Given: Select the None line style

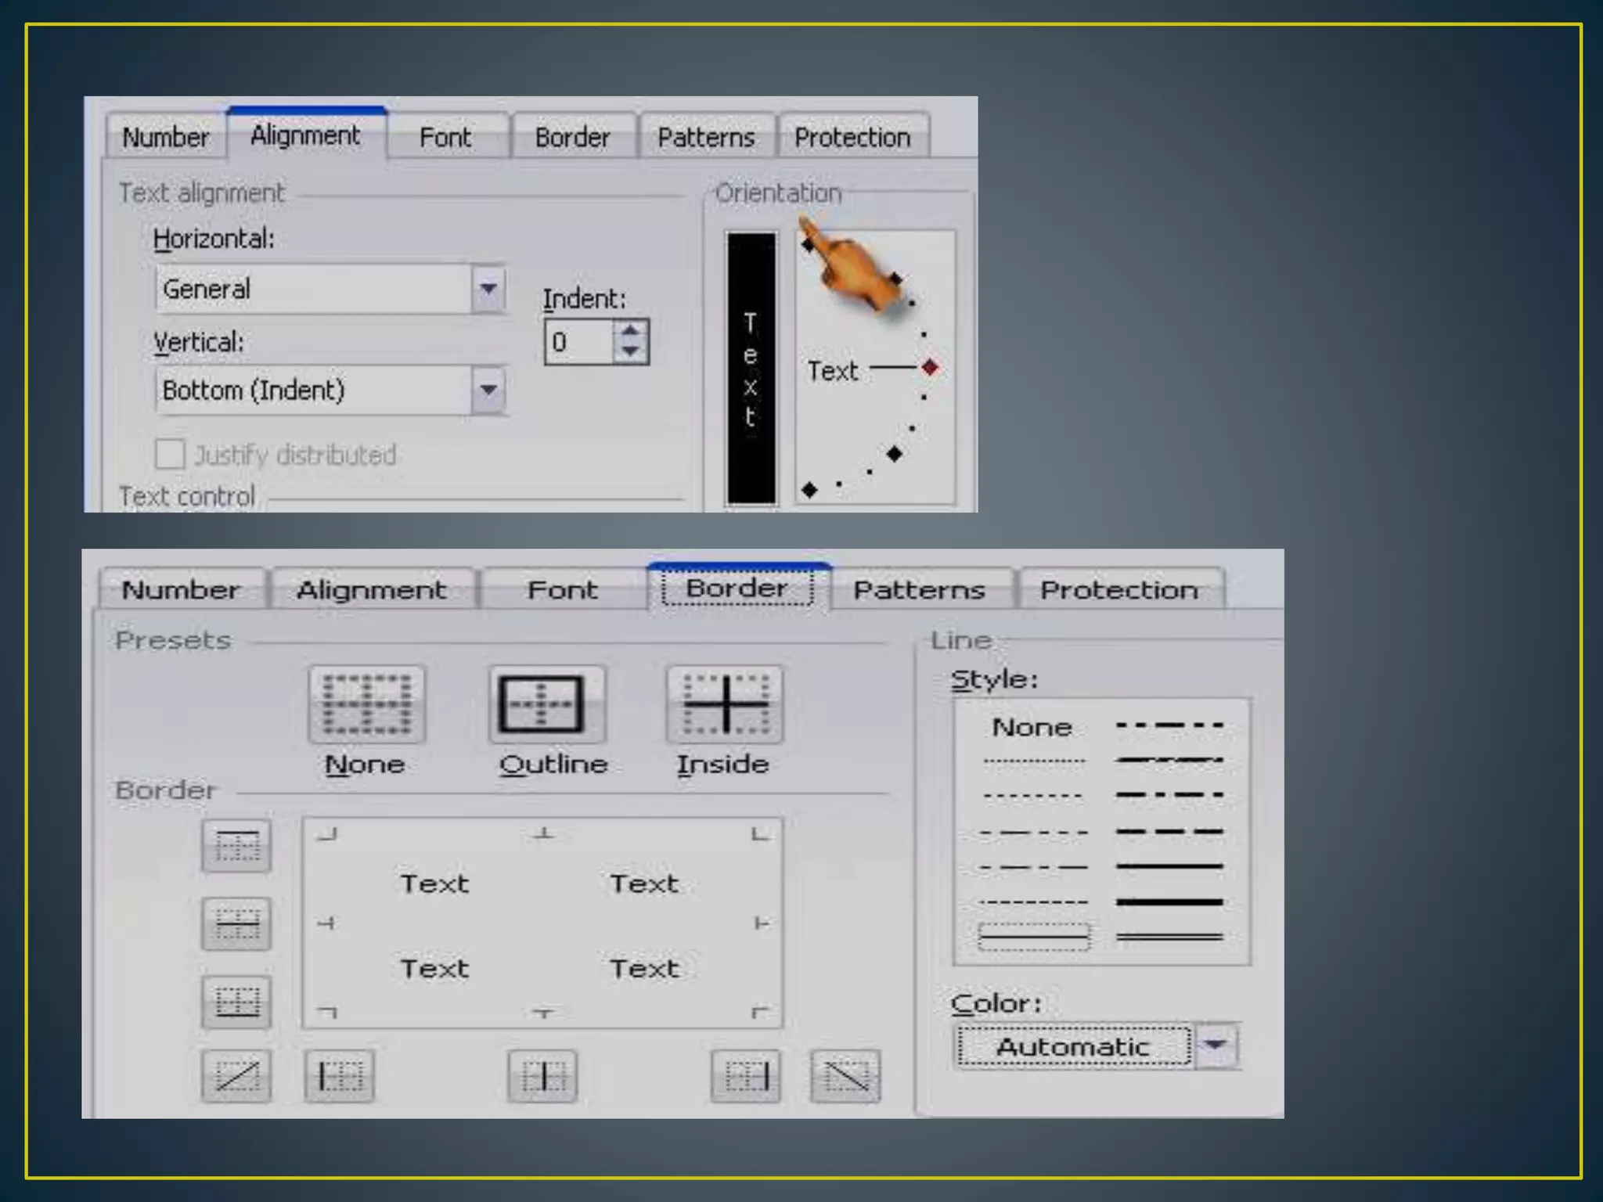Looking at the screenshot, I should [1032, 728].
